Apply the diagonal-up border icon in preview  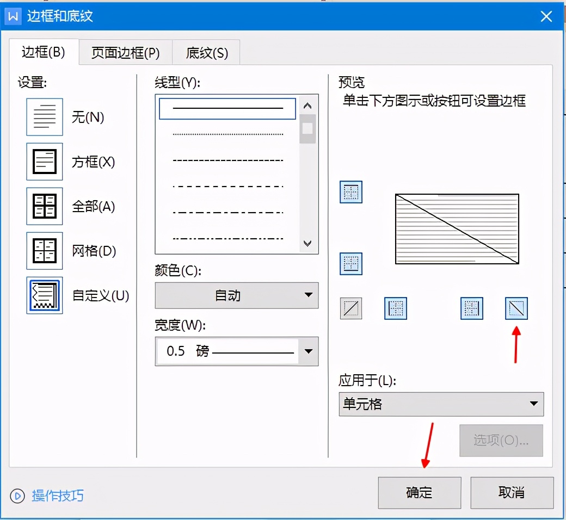[351, 308]
